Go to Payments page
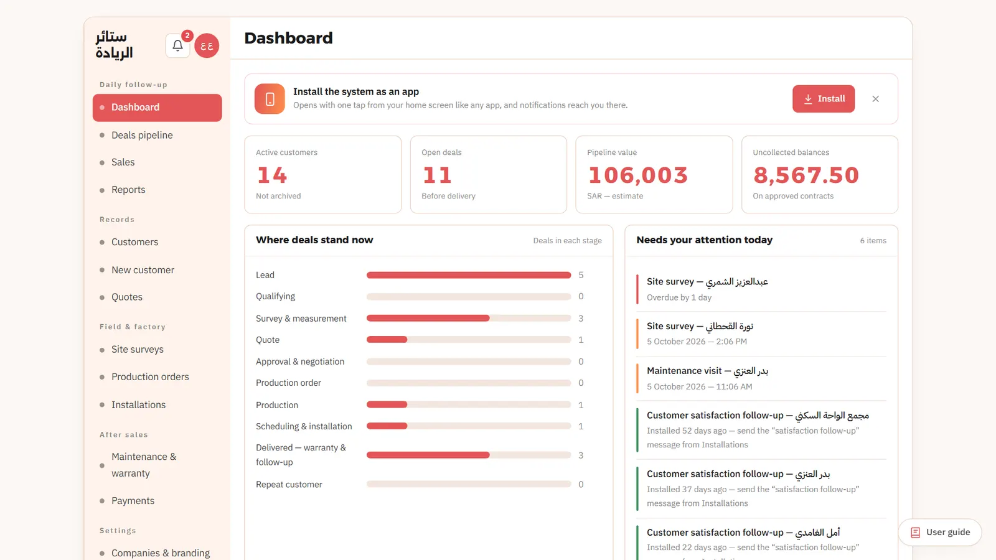The image size is (996, 560). tap(157, 501)
